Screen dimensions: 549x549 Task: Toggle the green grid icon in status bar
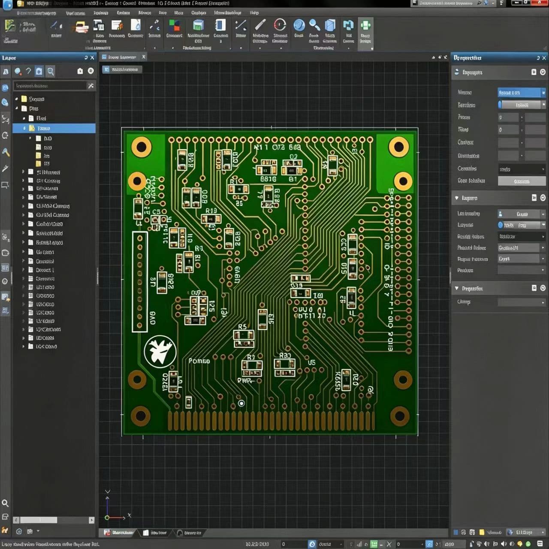click(x=374, y=544)
